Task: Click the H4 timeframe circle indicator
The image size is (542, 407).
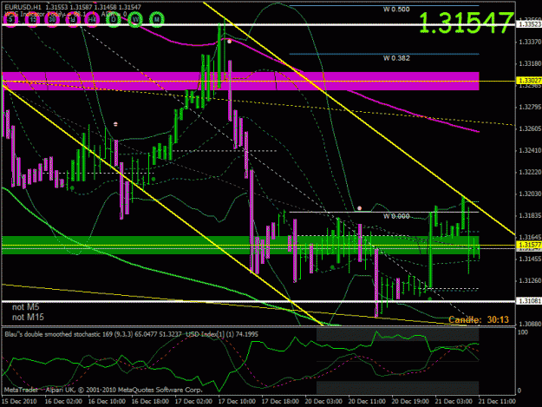Action: coord(92,19)
